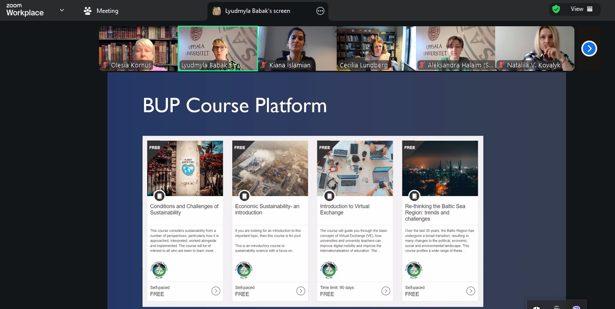Select Cecilia Lundberg video thumbnail
Screen dimensions: 615x309
(x=376, y=49)
